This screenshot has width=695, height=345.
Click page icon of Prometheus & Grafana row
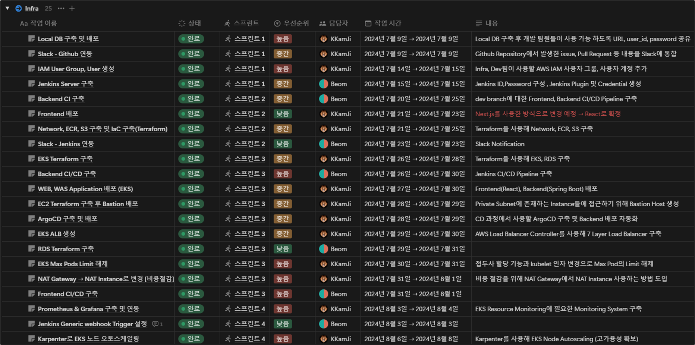coord(32,309)
